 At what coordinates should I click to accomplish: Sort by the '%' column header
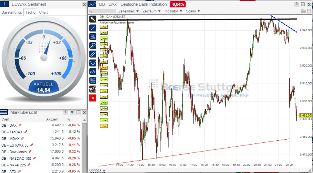pyautogui.click(x=68, y=119)
